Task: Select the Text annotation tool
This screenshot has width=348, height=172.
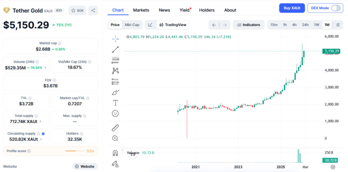Action: coord(115,103)
